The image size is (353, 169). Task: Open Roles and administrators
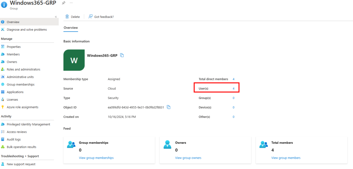tap(23, 69)
